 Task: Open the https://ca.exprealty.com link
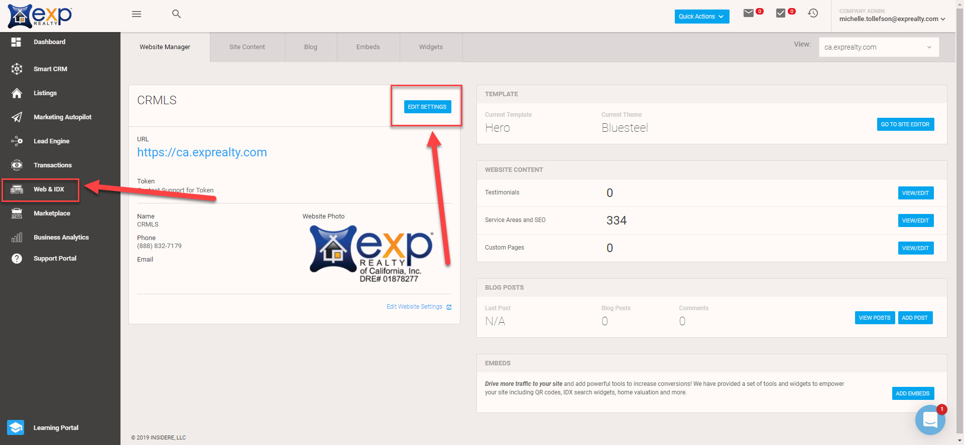202,152
